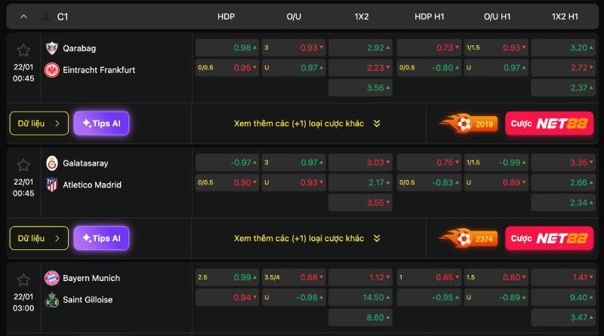Click the Saint Gilloise team logo
Image resolution: width=604 pixels, height=336 pixels.
coord(51,300)
